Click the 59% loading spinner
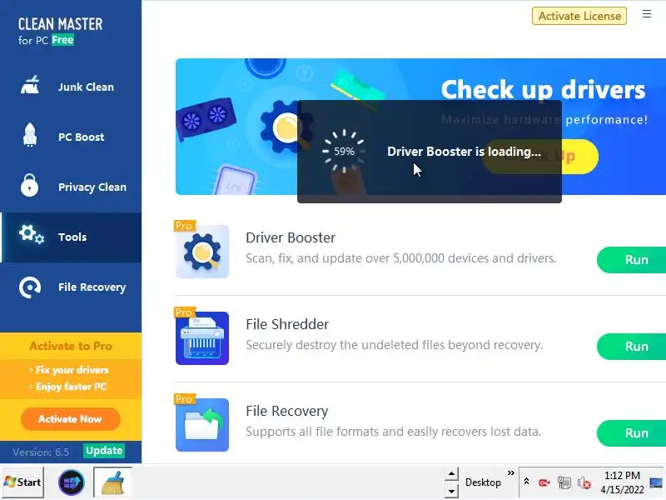666x500 pixels. (x=344, y=152)
